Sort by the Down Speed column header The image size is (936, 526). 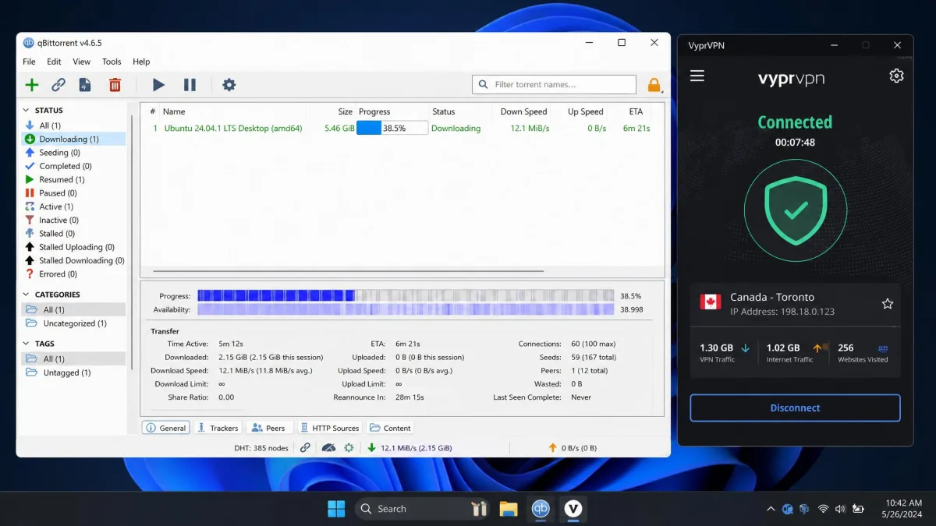523,111
